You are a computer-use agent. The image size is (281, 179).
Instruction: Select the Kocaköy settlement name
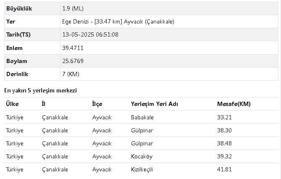tap(142, 156)
